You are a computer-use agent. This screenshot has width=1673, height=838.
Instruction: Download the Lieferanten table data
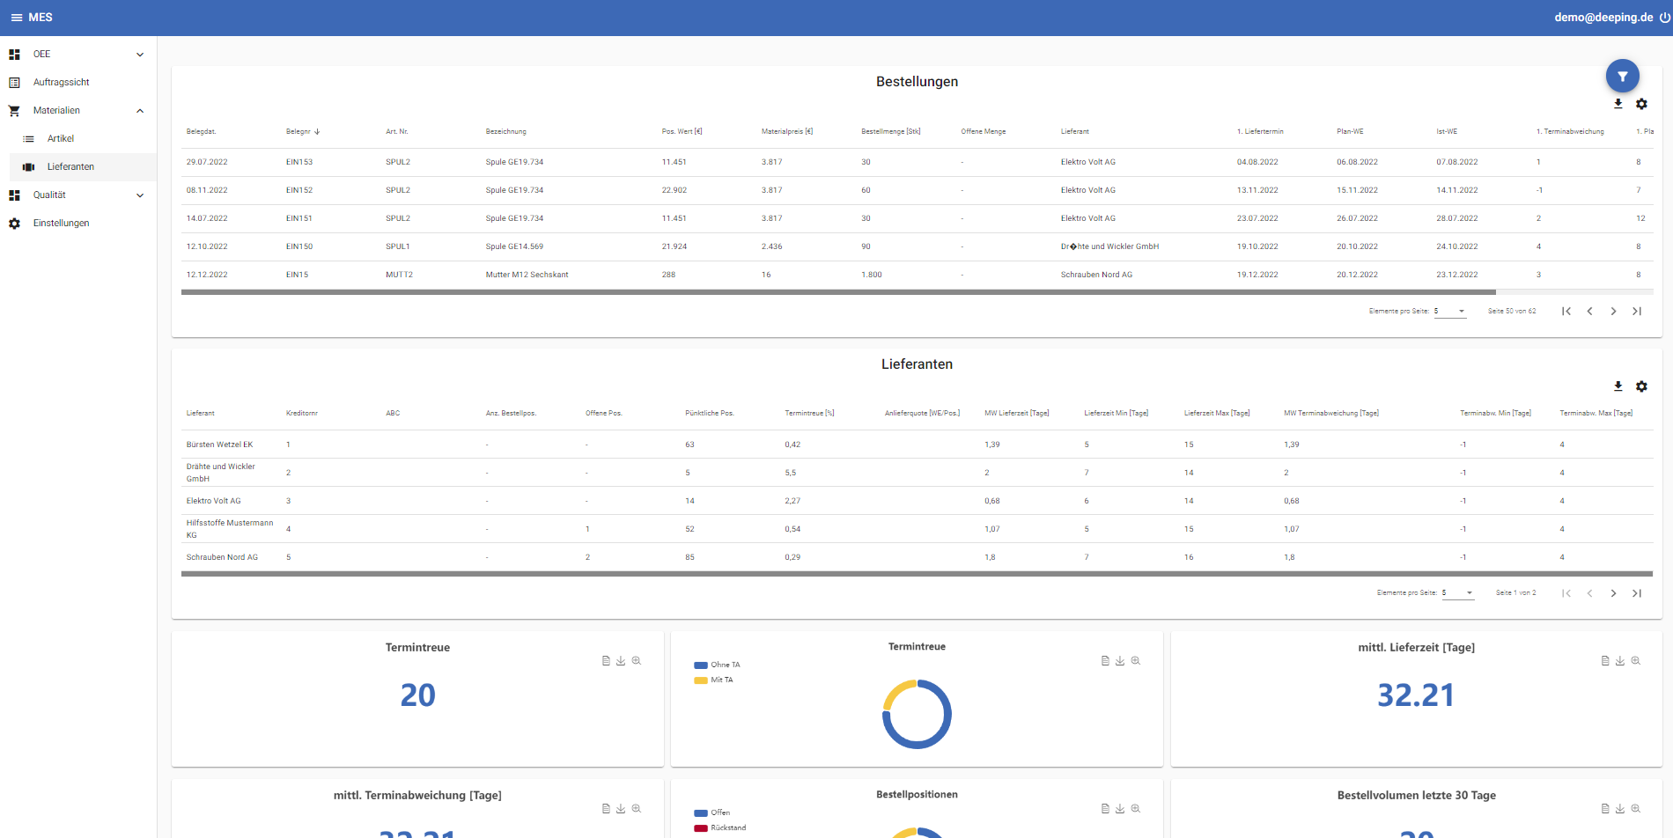(x=1618, y=386)
